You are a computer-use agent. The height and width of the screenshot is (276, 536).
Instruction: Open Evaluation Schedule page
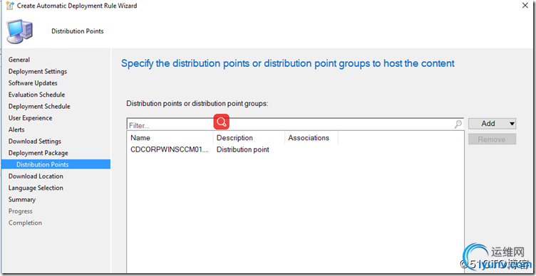36,95
